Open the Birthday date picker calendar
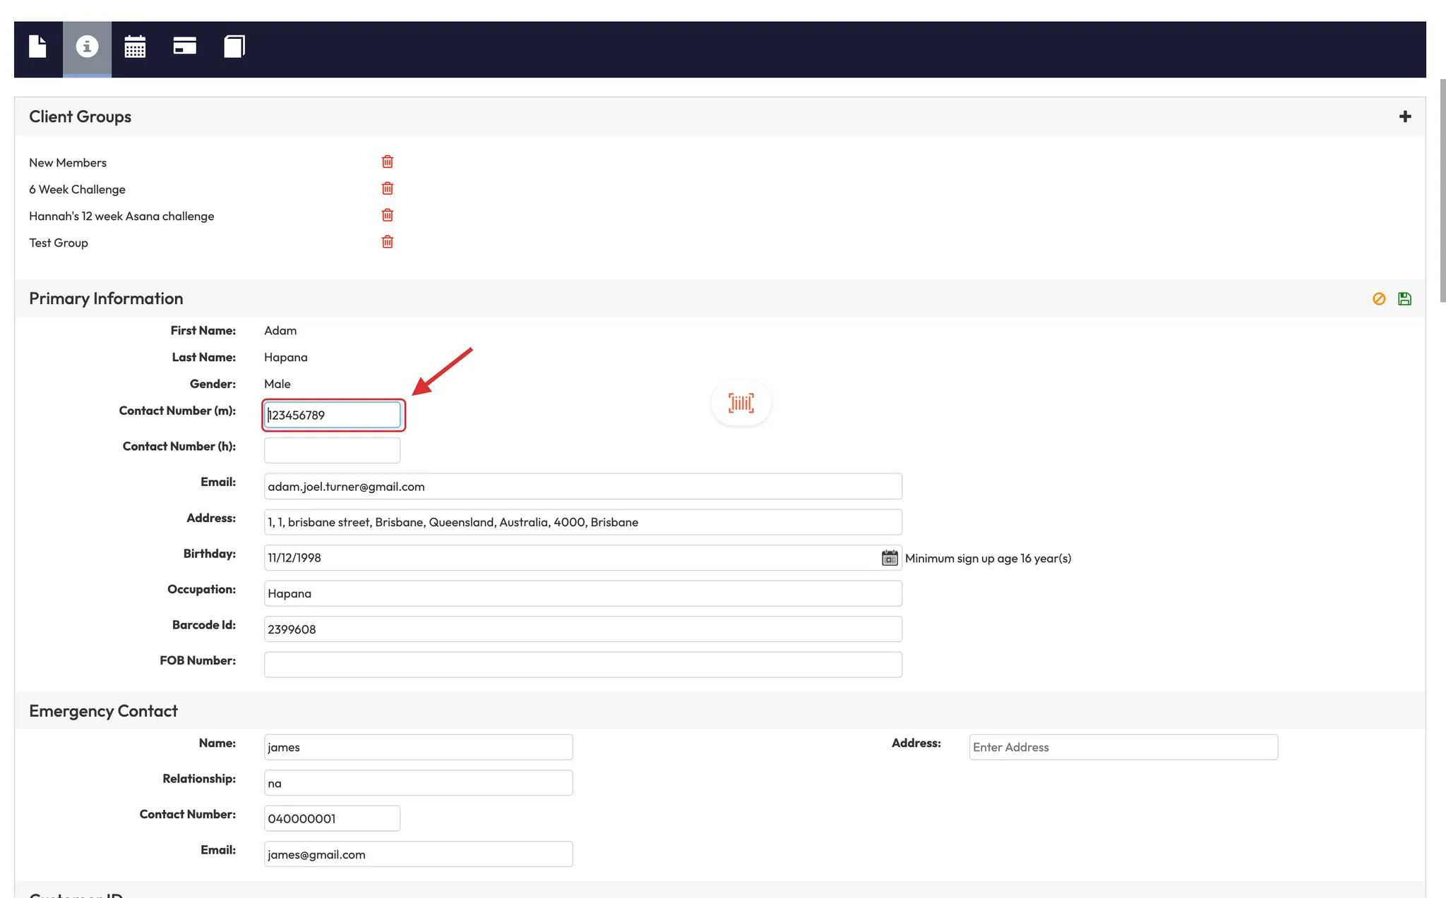The height and width of the screenshot is (898, 1446). [x=890, y=558]
